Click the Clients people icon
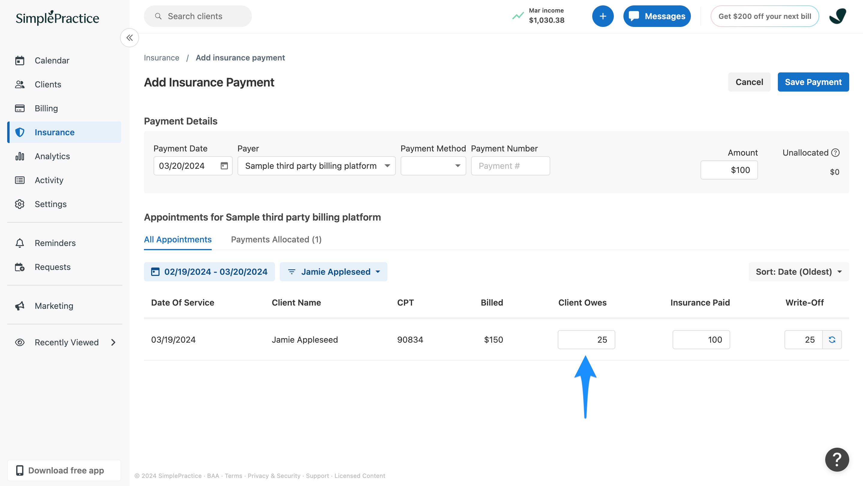The width and height of the screenshot is (863, 486). [20, 85]
